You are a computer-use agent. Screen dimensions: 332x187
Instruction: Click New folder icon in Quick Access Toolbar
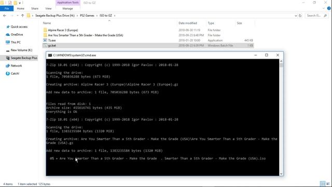tap(15, 3)
